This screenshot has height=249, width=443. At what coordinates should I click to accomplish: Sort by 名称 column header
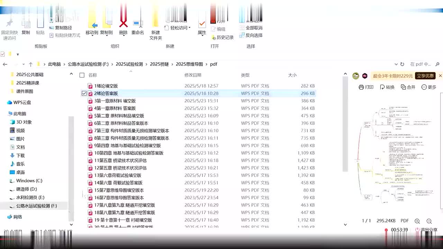pos(93,75)
